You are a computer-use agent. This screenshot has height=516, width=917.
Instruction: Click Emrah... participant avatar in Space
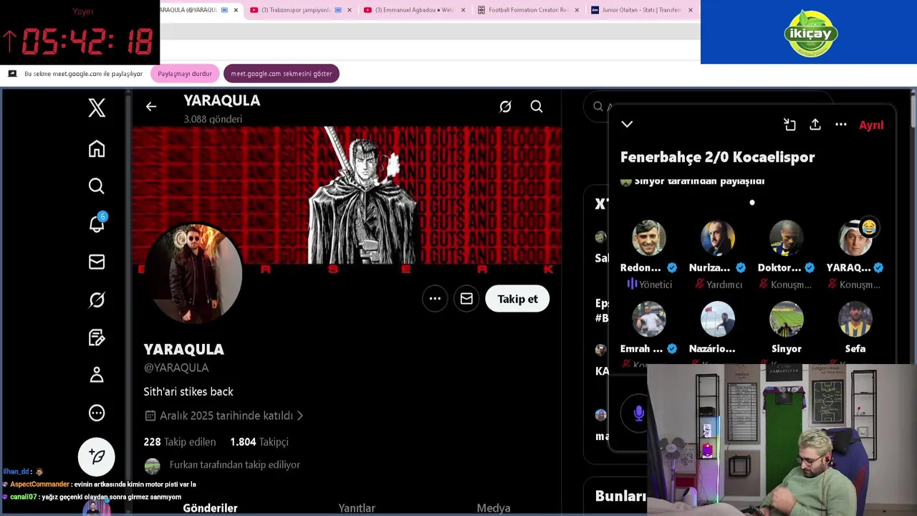click(648, 319)
